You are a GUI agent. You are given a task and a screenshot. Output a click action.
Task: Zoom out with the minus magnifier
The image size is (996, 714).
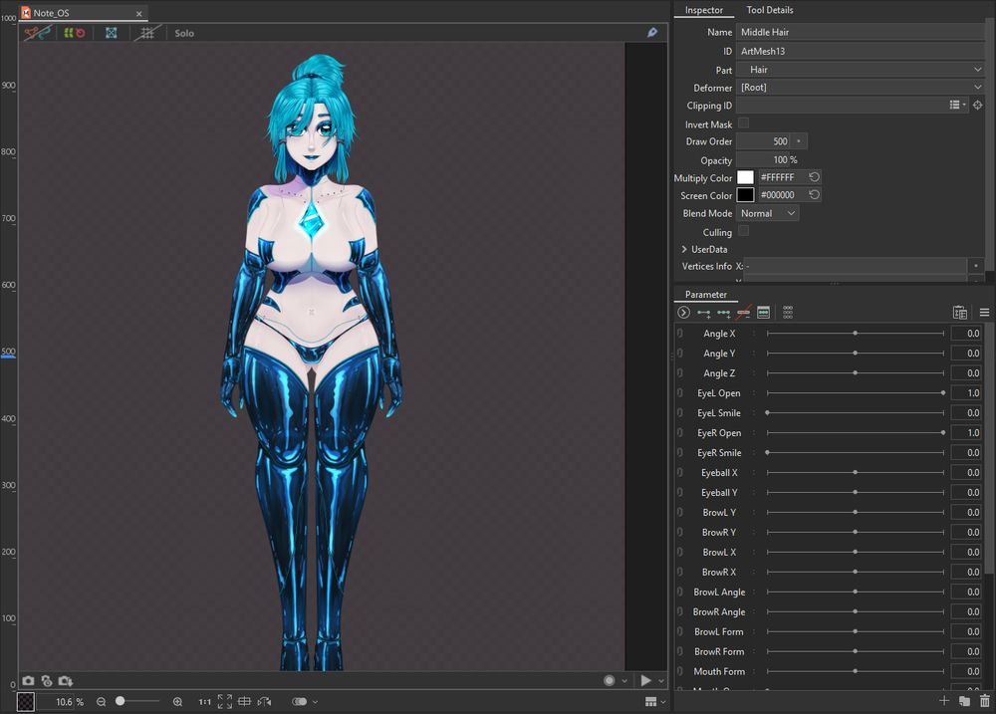[101, 701]
